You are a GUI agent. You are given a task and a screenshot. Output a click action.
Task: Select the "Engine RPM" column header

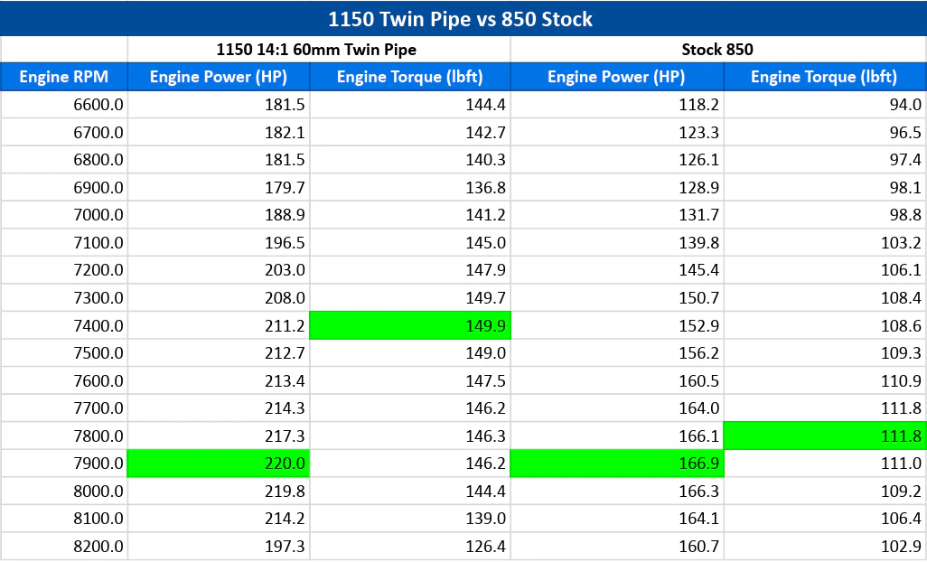[63, 77]
